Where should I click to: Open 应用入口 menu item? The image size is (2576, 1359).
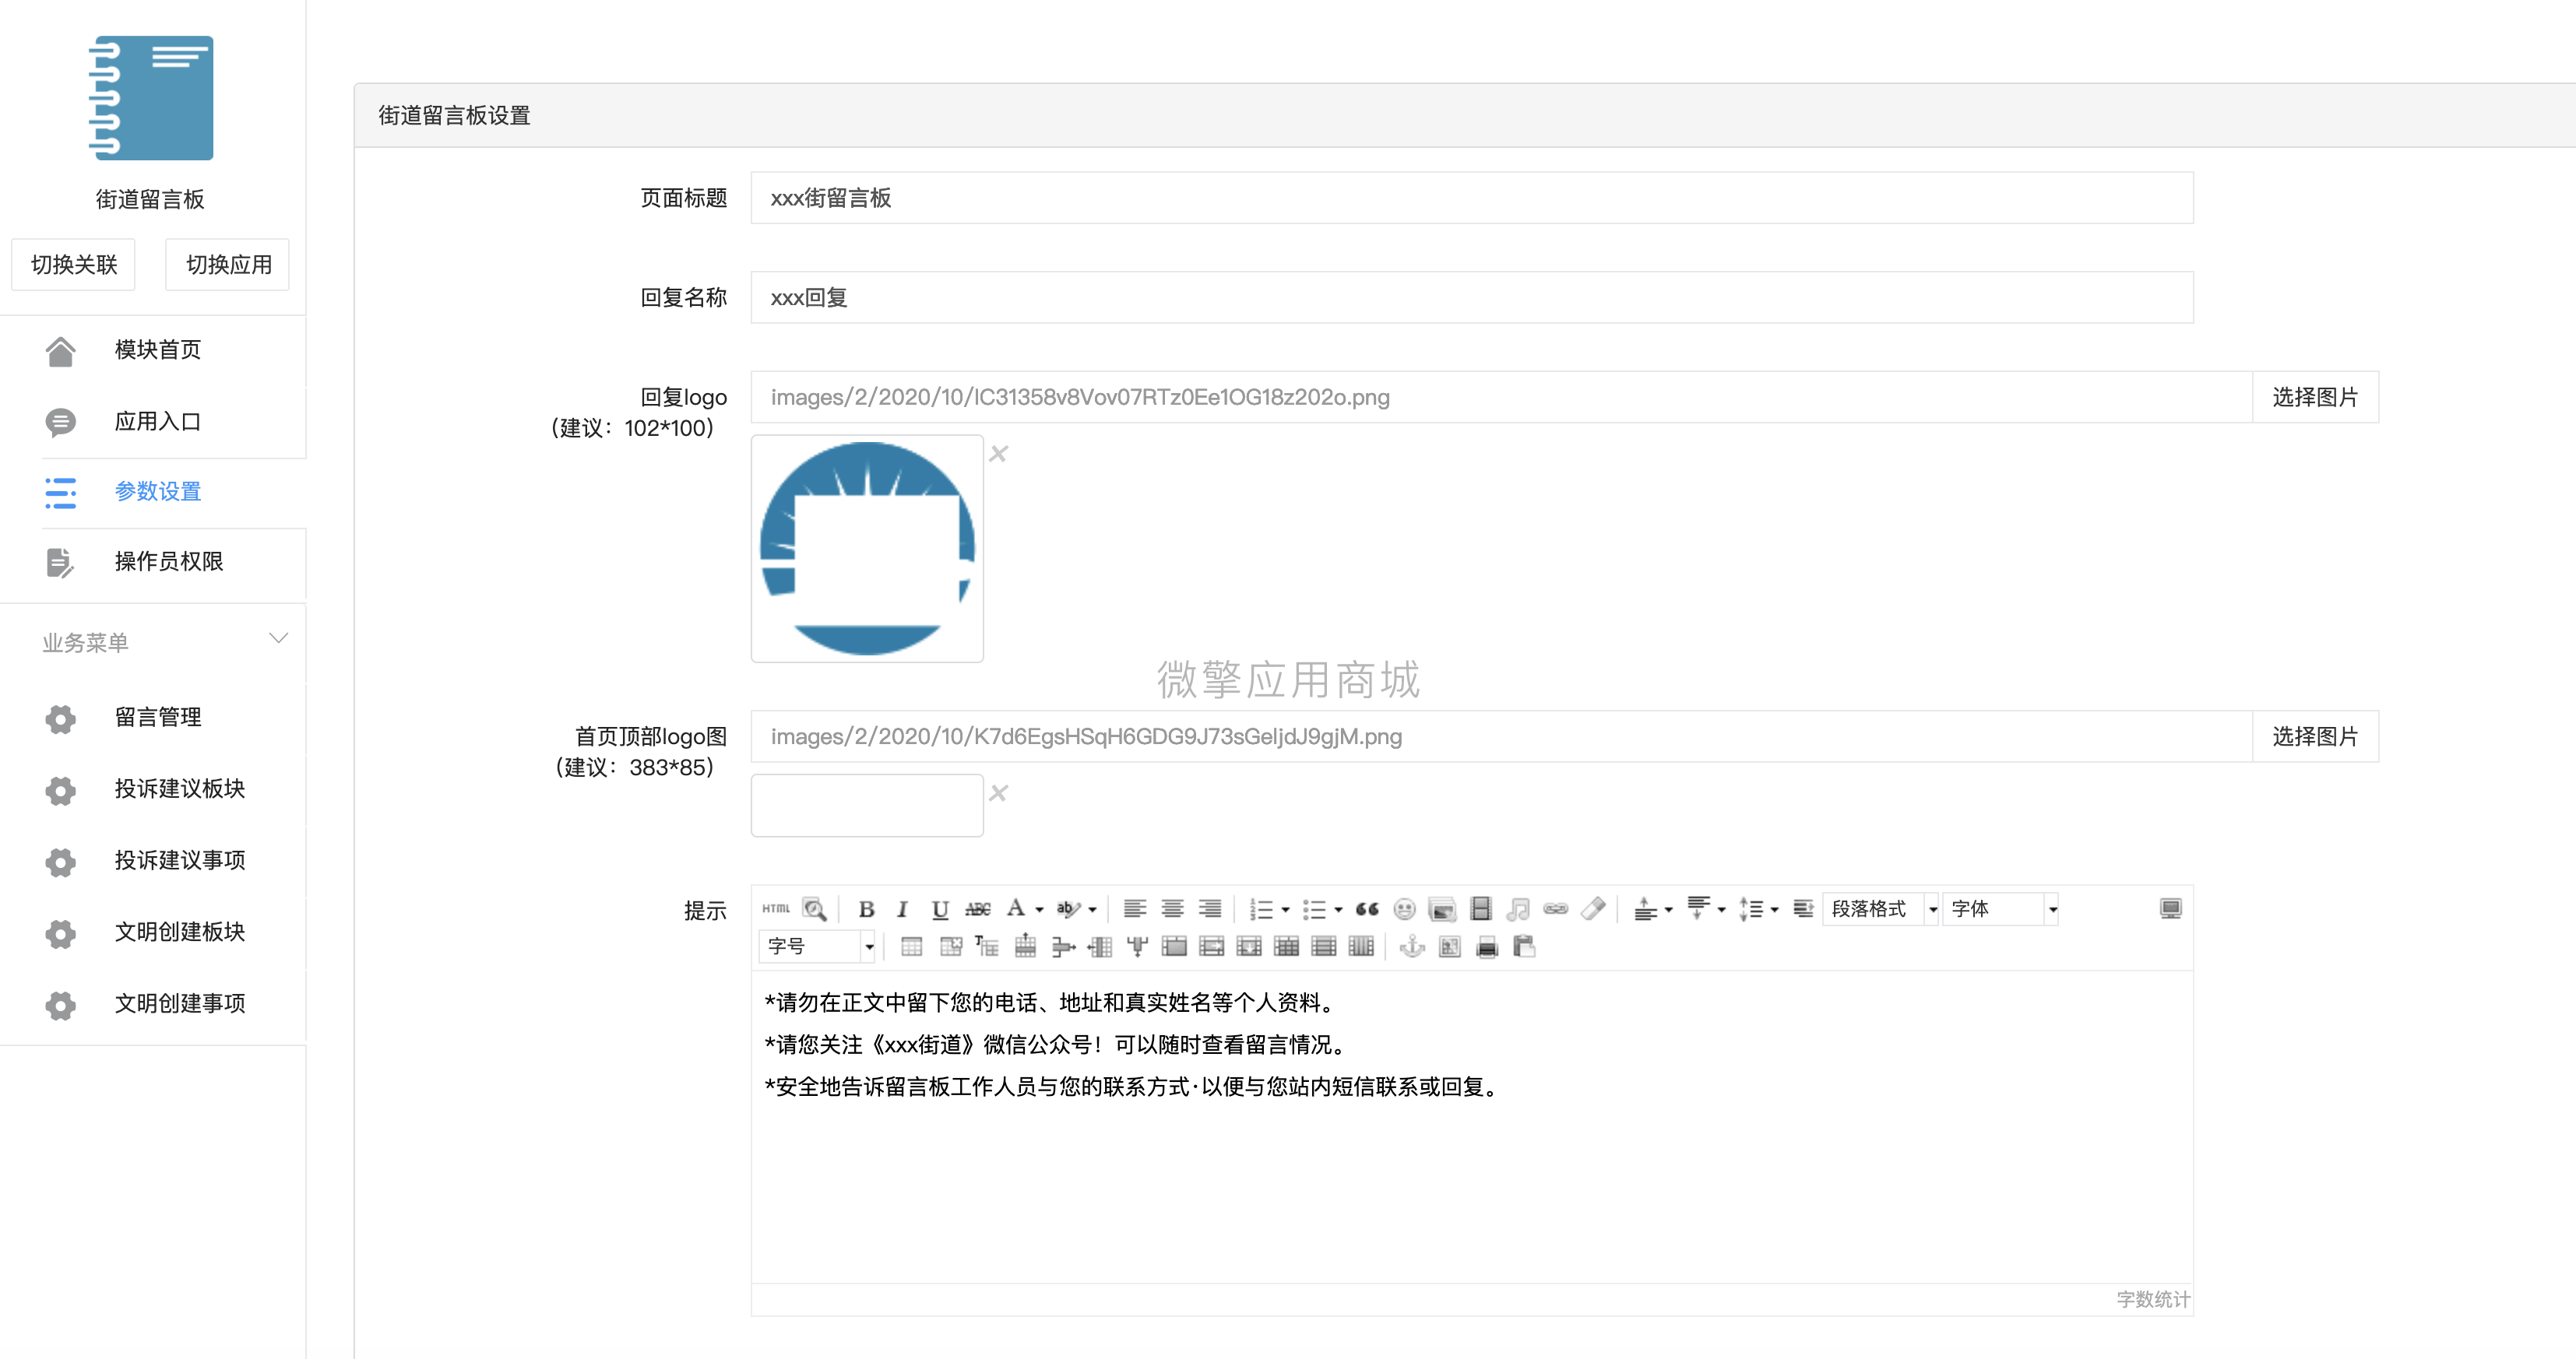tap(158, 422)
